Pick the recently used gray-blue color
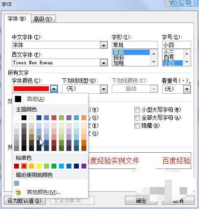199x209 pixels. [17, 183]
